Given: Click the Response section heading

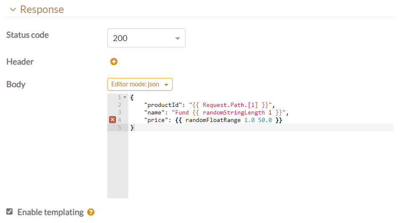Looking at the screenshot, I should [x=42, y=9].
